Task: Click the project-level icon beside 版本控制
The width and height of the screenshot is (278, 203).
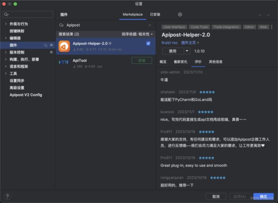Action: click(x=51, y=52)
